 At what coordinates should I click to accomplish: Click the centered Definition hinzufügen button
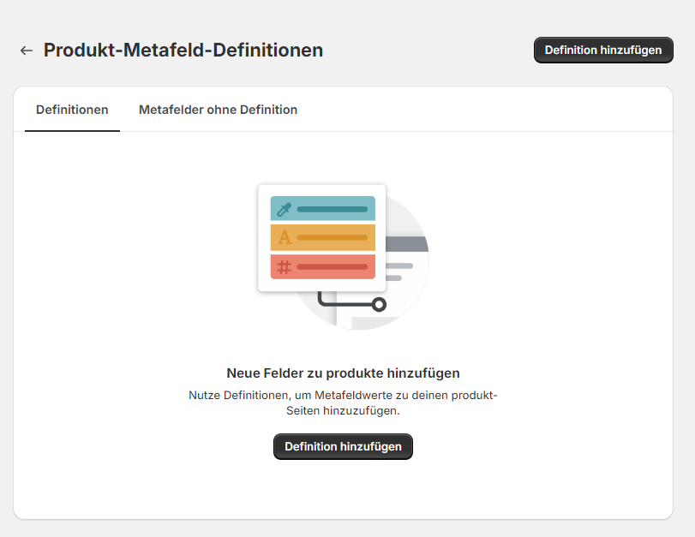(x=343, y=446)
